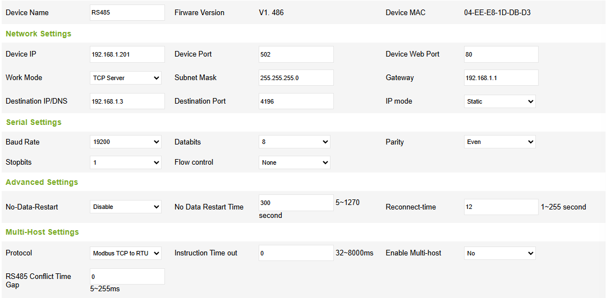The image size is (606, 298).
Task: Expand the Databits dropdown
Action: coord(295,142)
